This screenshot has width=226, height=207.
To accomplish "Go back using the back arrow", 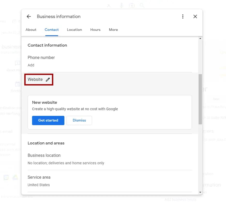I will [x=29, y=16].
